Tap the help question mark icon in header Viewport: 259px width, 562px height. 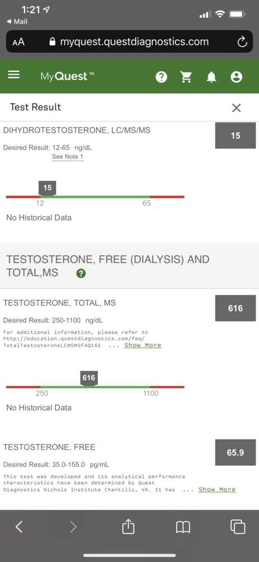161,76
